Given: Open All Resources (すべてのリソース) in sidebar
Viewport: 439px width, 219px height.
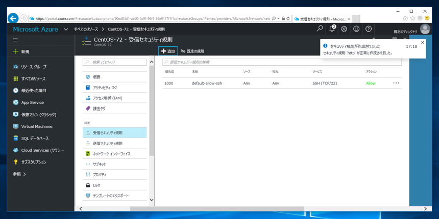Looking at the screenshot, I should coord(33,79).
